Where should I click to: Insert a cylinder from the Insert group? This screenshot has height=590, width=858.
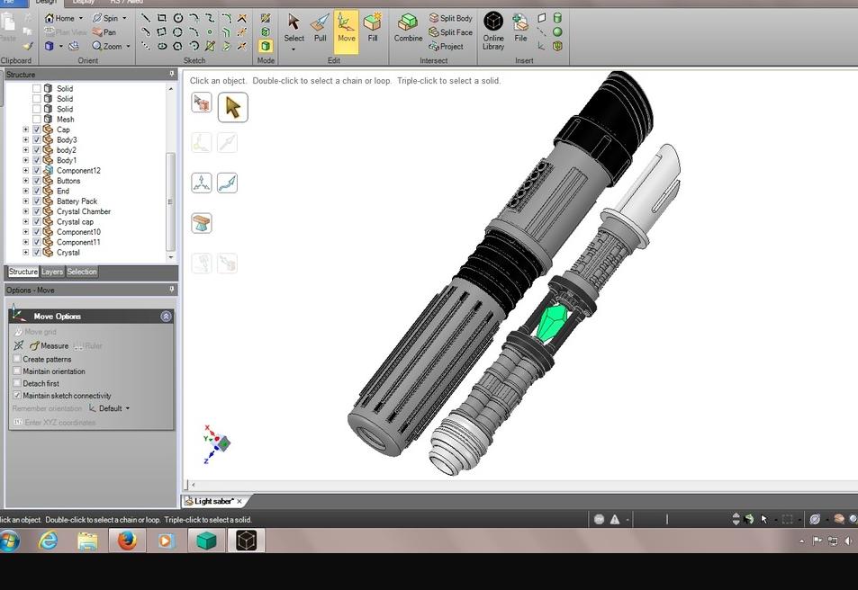[x=557, y=18]
